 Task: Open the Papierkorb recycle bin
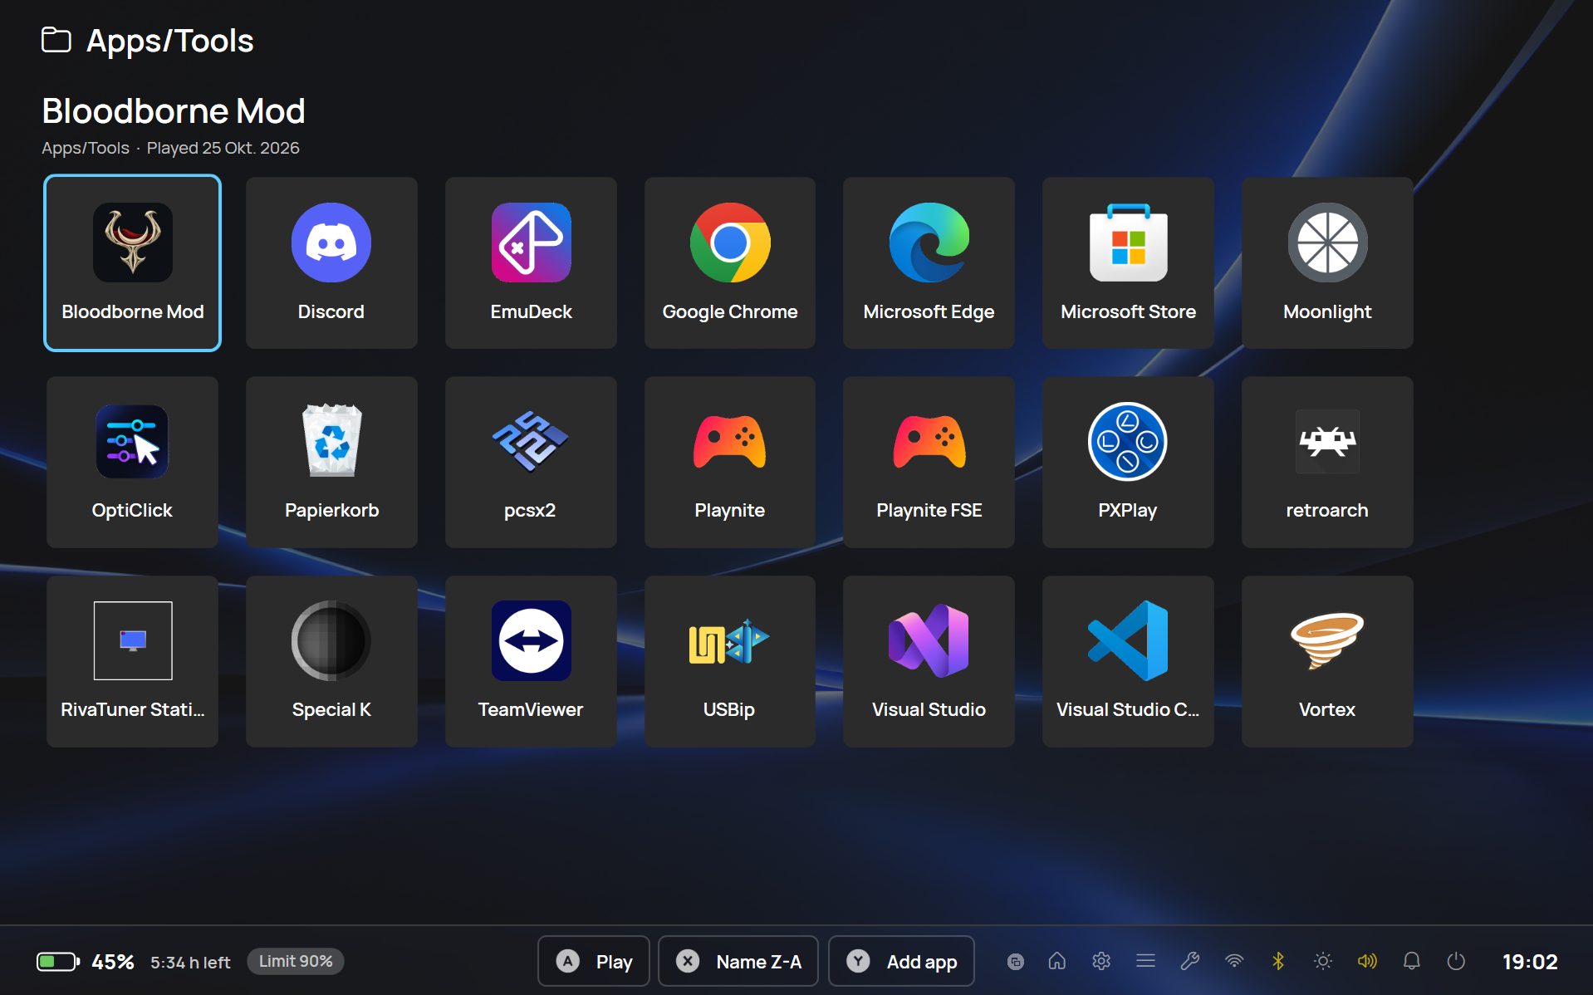tap(331, 462)
